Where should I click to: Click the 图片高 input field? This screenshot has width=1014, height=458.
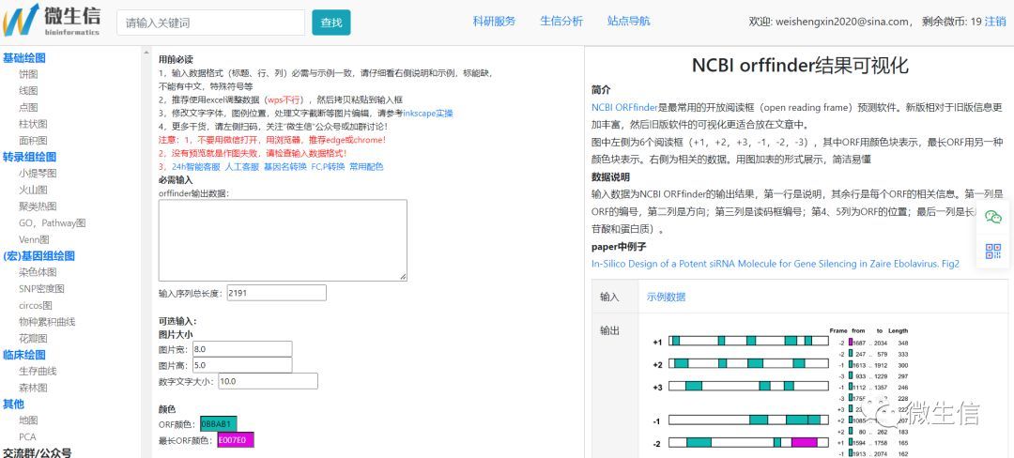(x=242, y=365)
